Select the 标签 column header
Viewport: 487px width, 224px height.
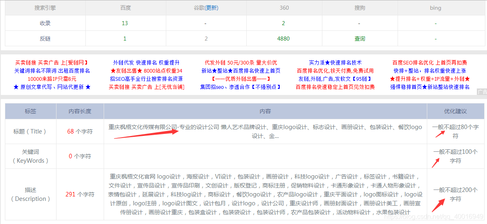30,111
